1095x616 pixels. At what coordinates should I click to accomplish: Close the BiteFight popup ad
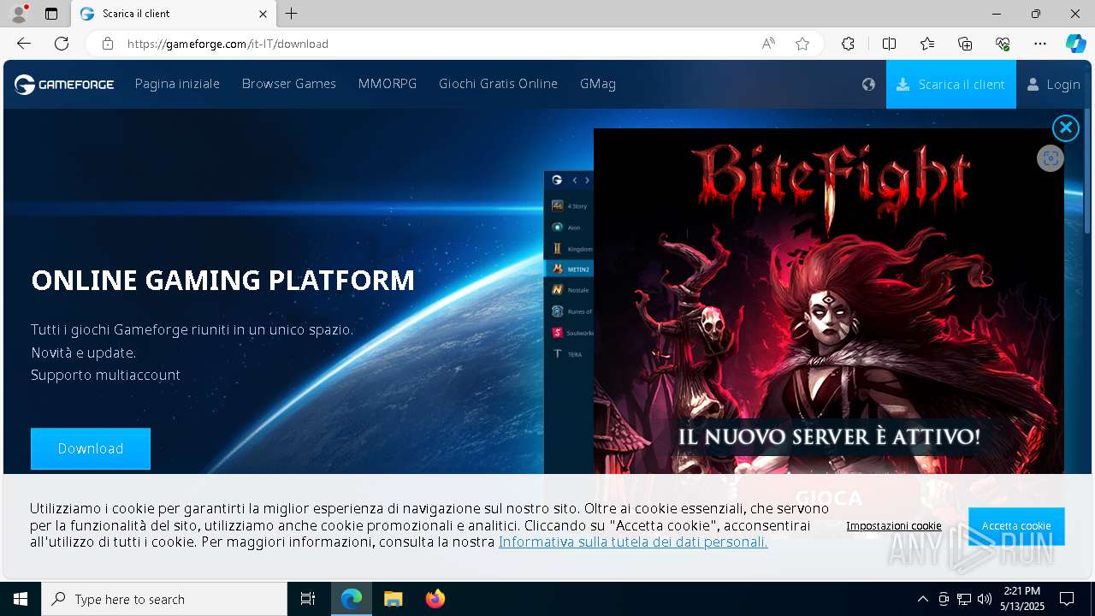[x=1066, y=128]
